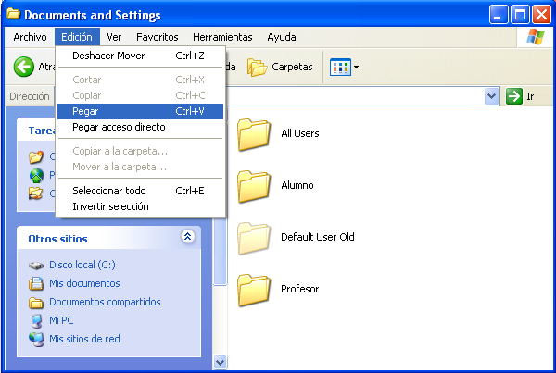This screenshot has width=556, height=373.
Task: Open the Carpetas folders toolbar button
Action: pos(282,67)
